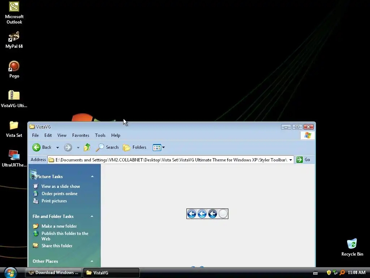The height and width of the screenshot is (278, 370).
Task: Click the VistaVG taskbar button
Action: [111, 273]
